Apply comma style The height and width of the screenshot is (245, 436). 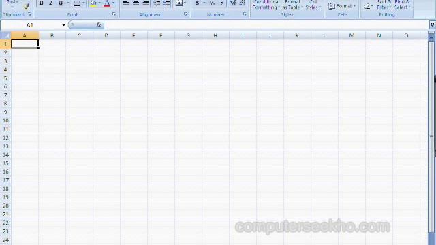tap(222, 3)
